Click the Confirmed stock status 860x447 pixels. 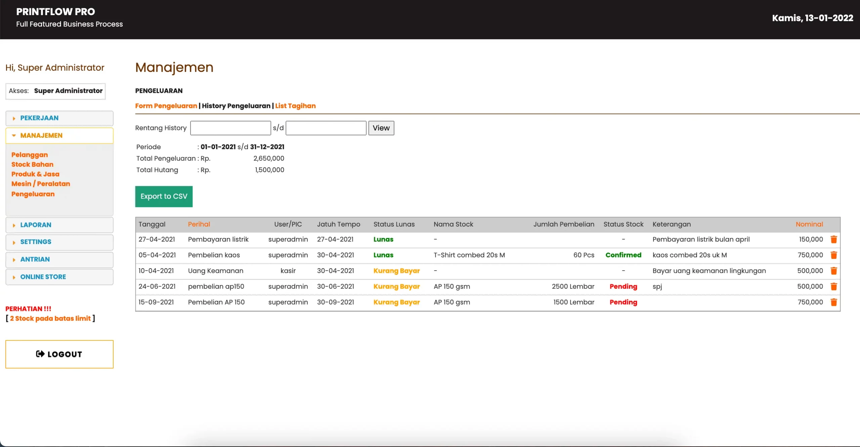(623, 255)
